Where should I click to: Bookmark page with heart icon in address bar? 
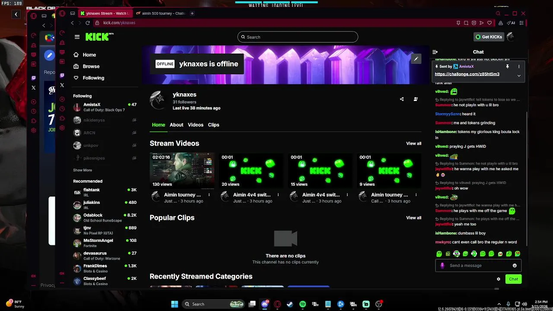[x=489, y=23]
